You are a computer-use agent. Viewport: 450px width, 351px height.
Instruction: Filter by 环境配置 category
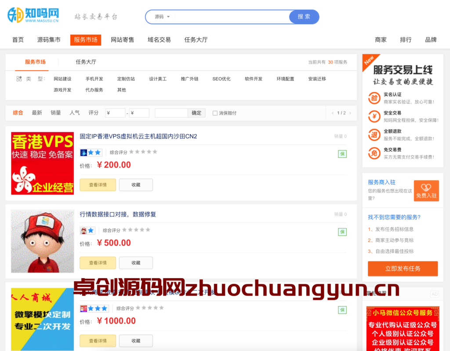click(x=285, y=79)
